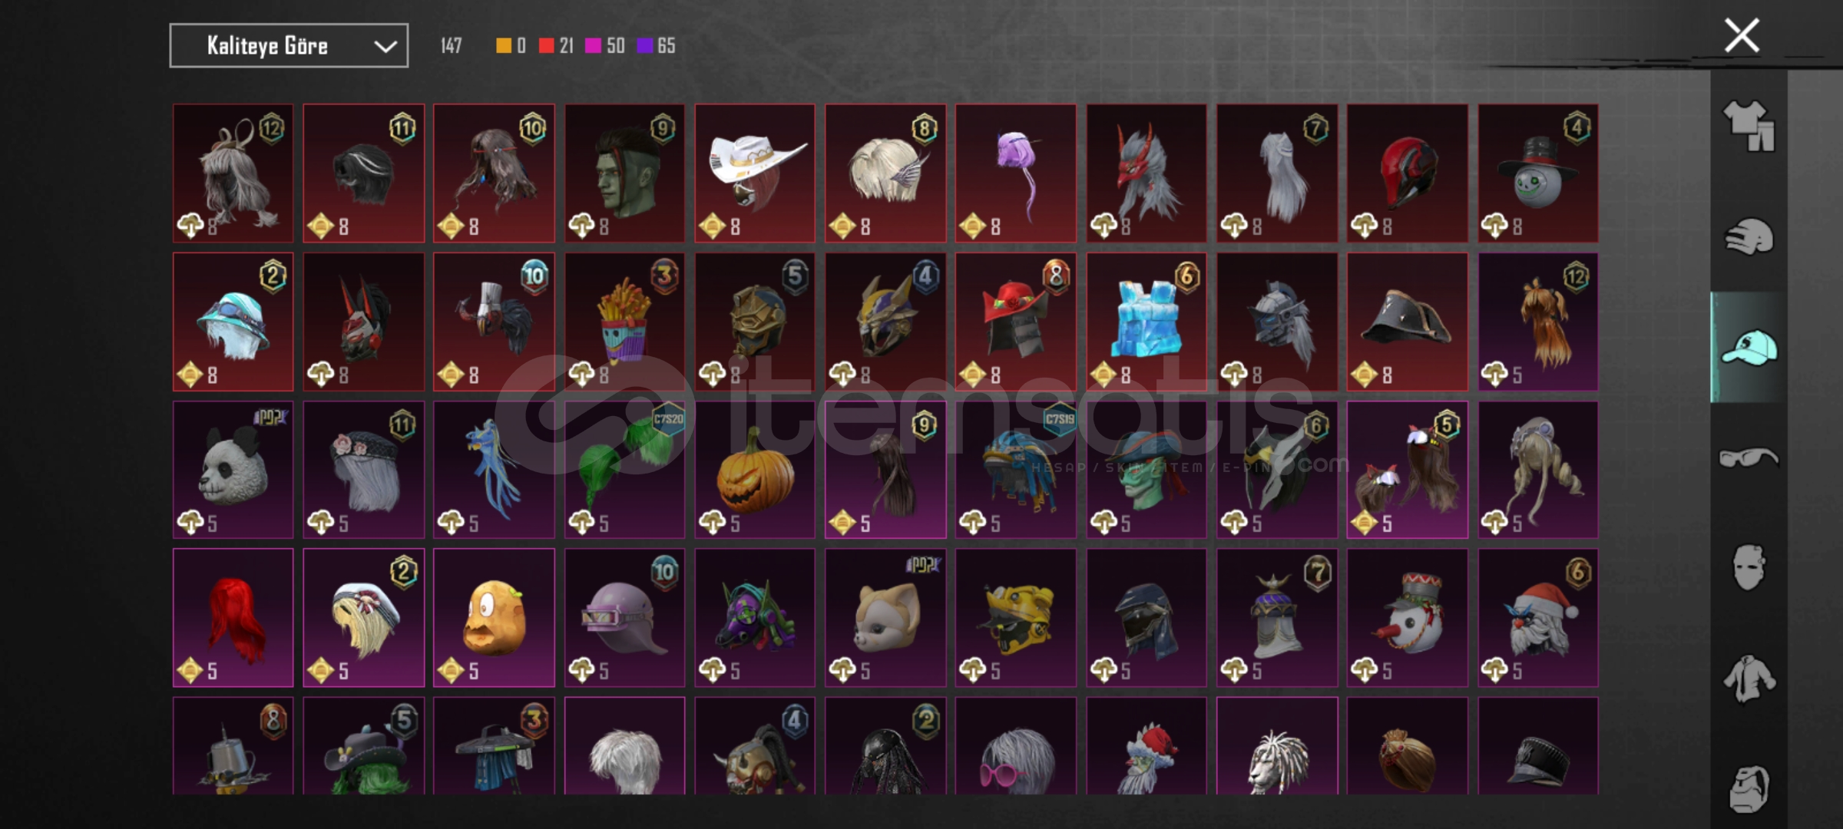1843x829 pixels.
Task: Filter by the purple quality swatch showing 65
Action: 645,46
